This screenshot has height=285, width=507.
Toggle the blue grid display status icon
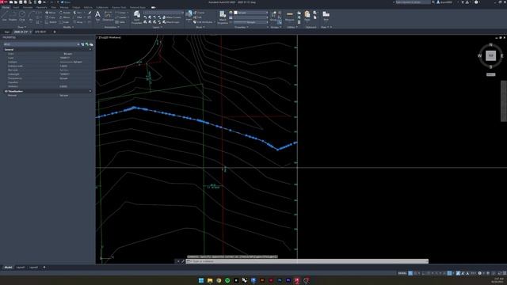point(410,273)
